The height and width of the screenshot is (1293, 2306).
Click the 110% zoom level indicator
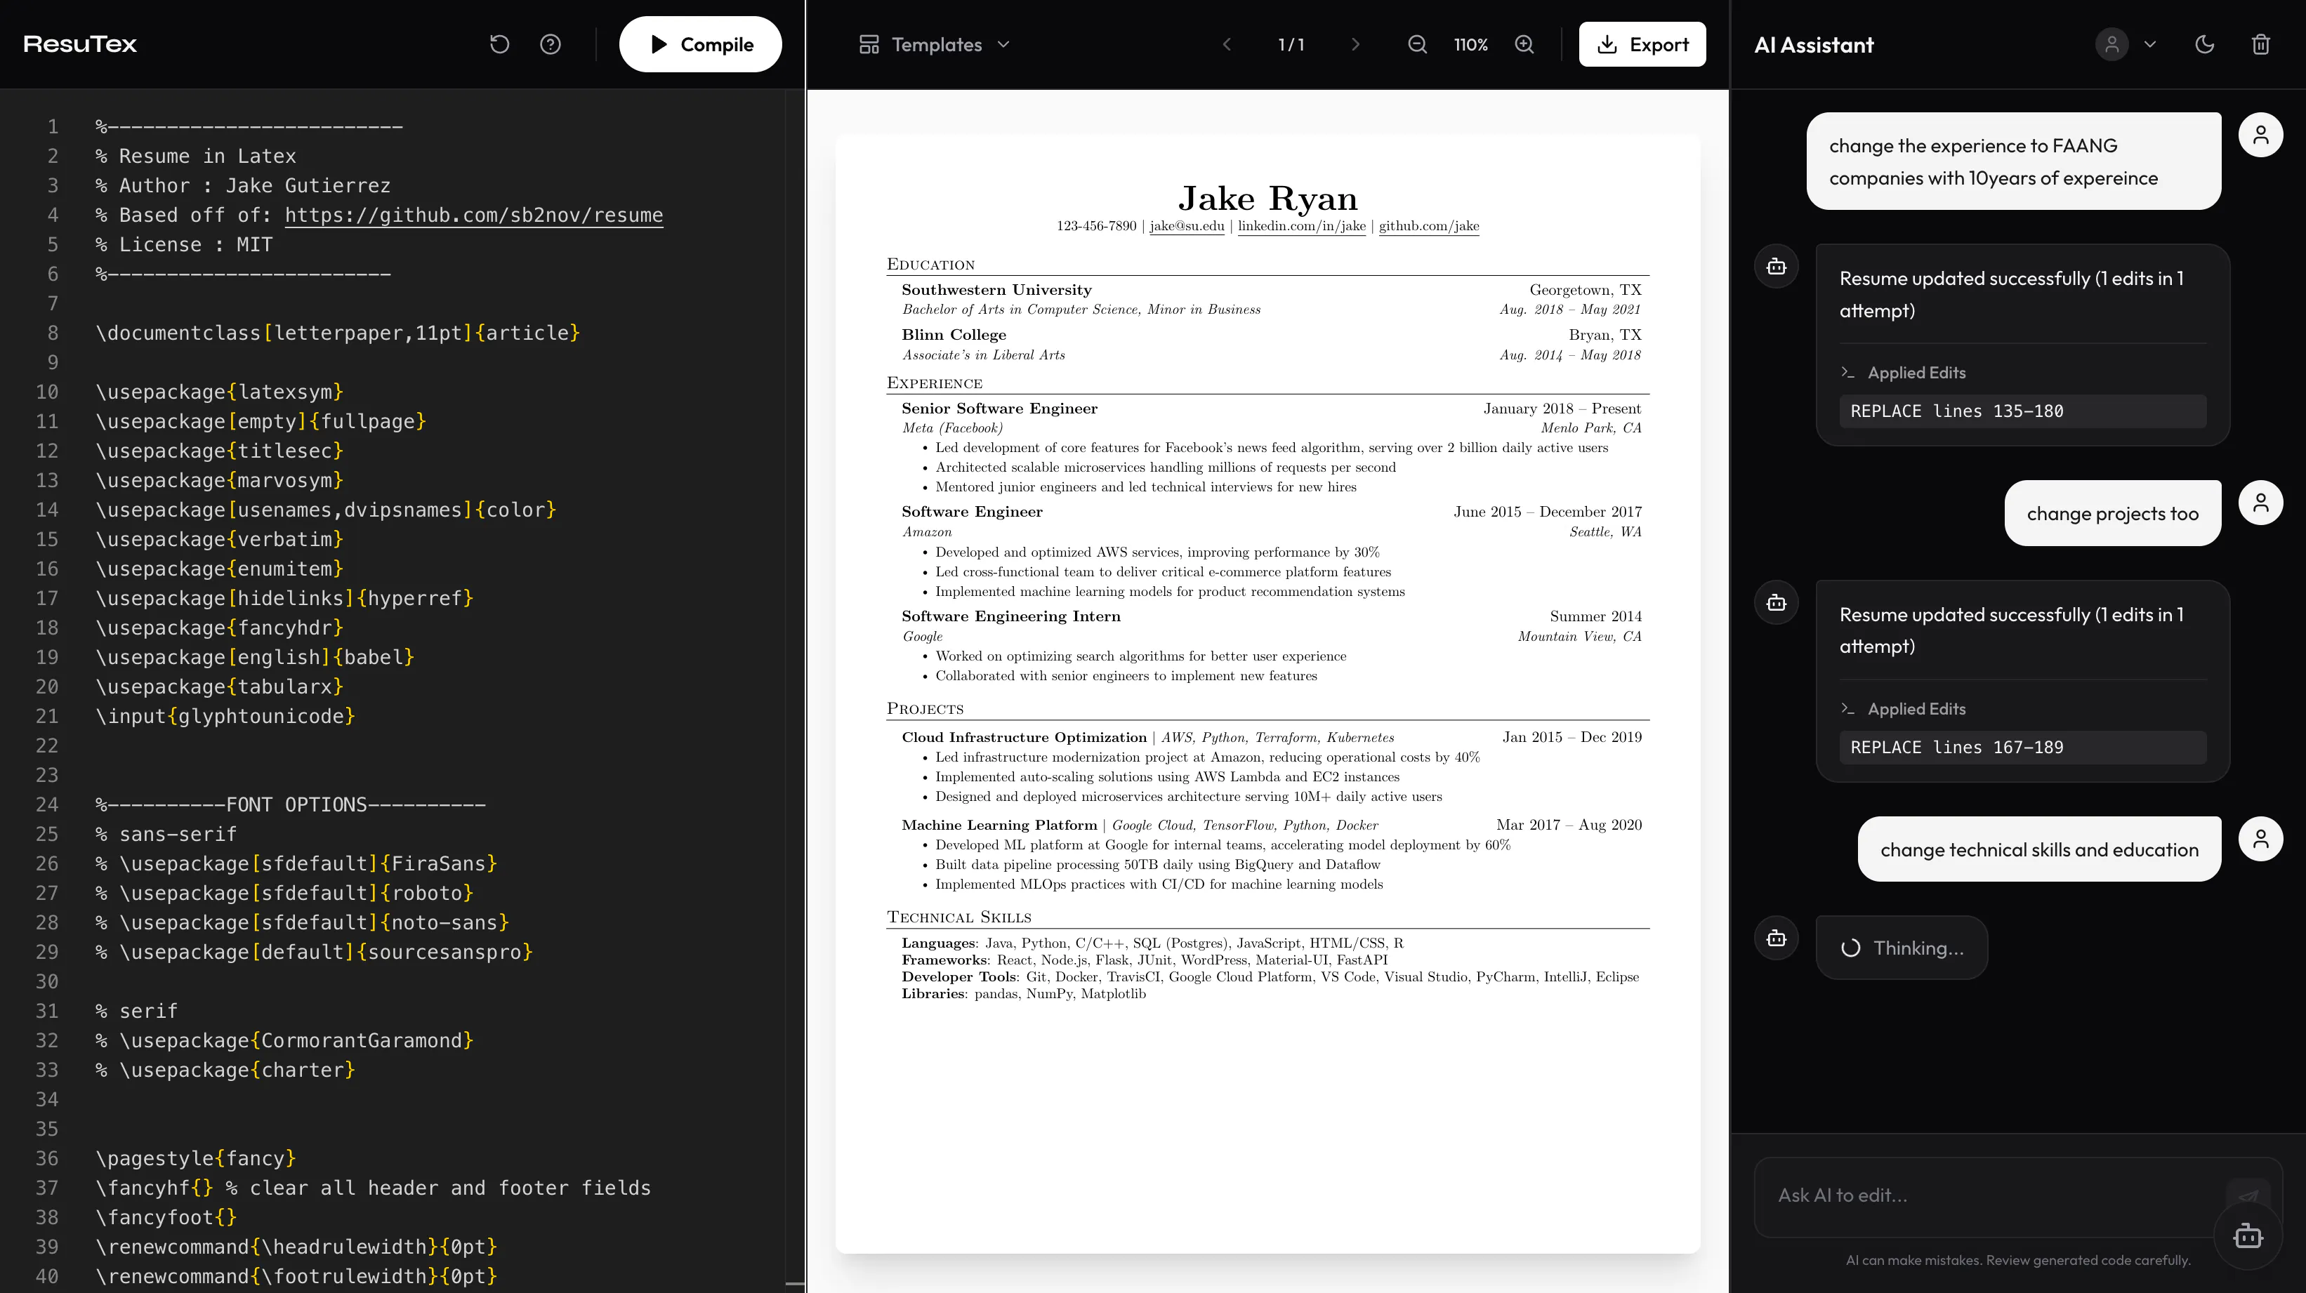[1470, 44]
